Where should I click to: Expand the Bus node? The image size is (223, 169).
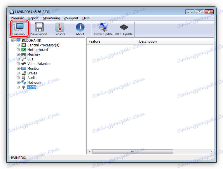click(18, 59)
